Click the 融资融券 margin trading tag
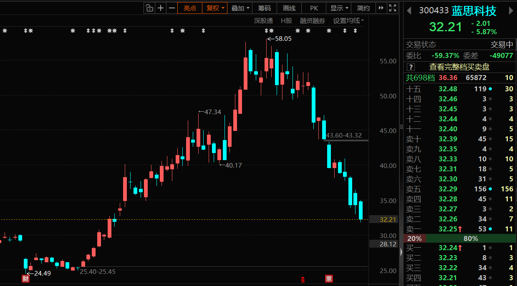Screen dimensions: 517x286 [312, 20]
